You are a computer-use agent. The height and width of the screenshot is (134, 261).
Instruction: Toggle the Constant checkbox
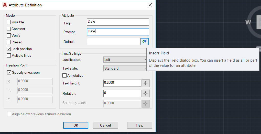pos(9,29)
